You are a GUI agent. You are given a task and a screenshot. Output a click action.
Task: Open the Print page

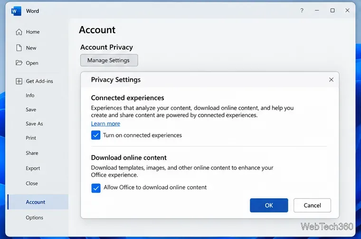[31, 138]
